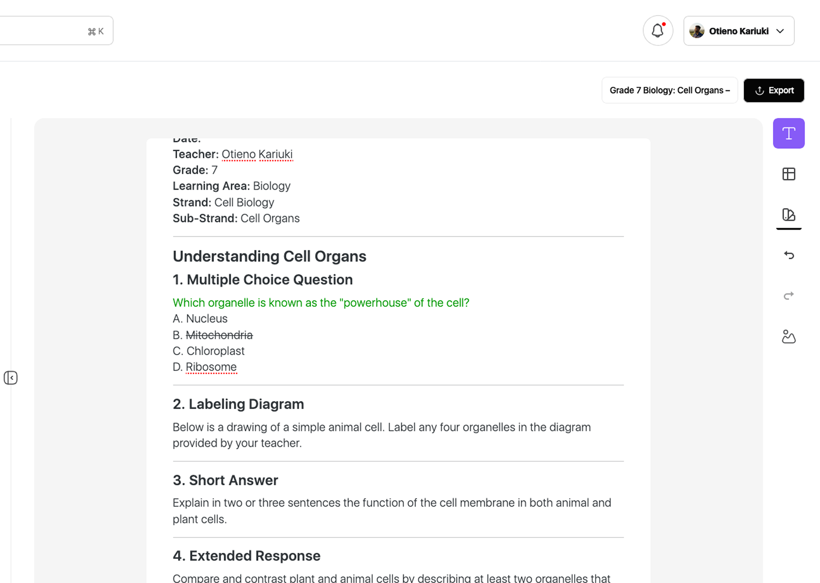820x583 pixels.
Task: Open the notifications bell
Action: [x=658, y=31]
